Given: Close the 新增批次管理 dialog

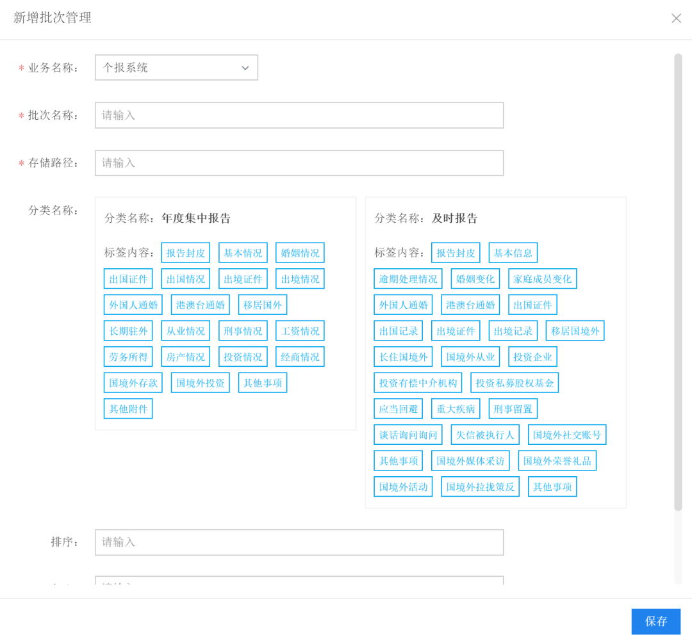Looking at the screenshot, I should pos(676,18).
